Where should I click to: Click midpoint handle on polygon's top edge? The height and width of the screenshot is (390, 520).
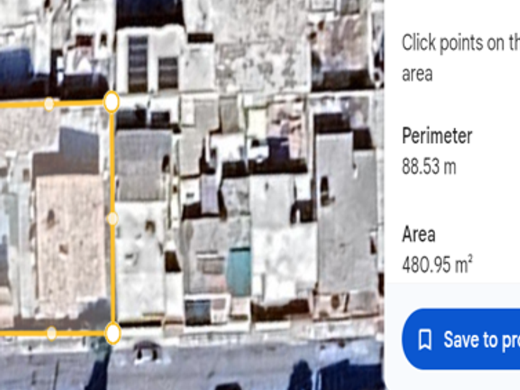[x=49, y=104]
